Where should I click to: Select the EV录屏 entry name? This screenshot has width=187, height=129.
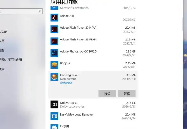pyautogui.click(x=65, y=126)
